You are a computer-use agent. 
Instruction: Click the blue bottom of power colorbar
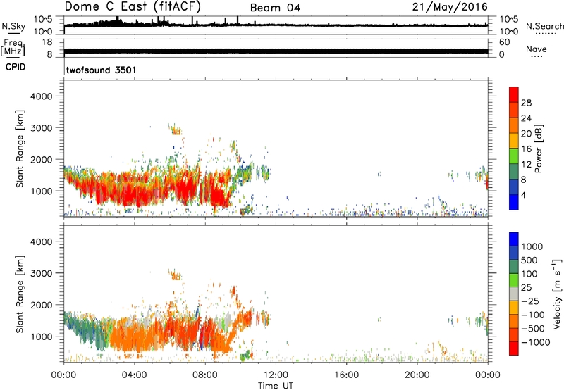point(514,202)
